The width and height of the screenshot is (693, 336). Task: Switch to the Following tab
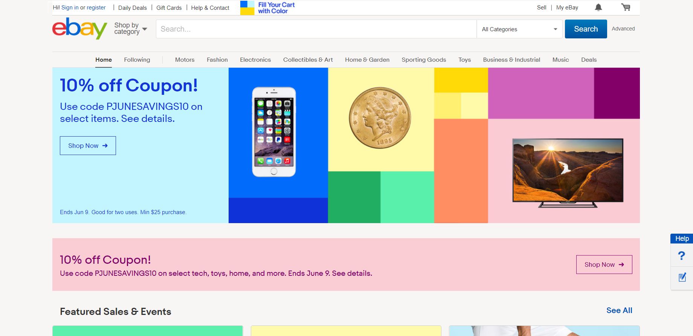(137, 60)
